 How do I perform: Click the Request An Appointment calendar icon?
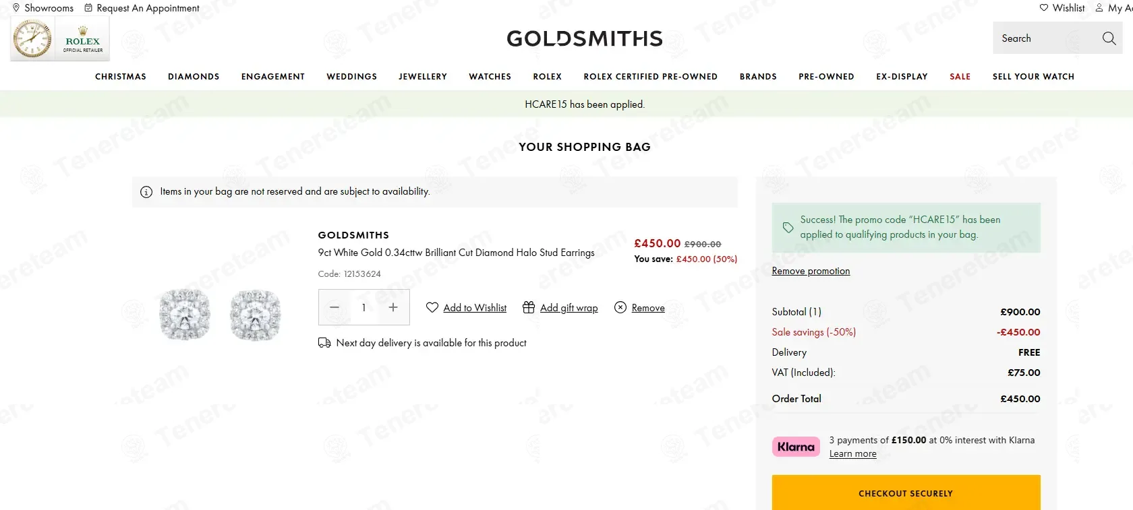(88, 8)
